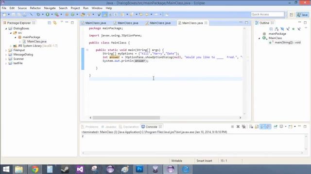Image resolution: width=311 pixels, height=174 pixels.
Task: Open the Navigate menu
Action: point(50,8)
